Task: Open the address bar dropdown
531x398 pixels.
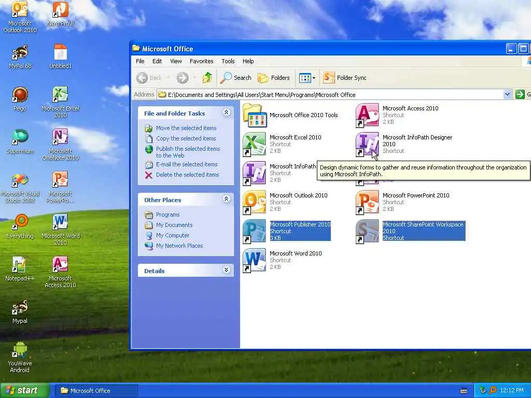Action: (507, 94)
